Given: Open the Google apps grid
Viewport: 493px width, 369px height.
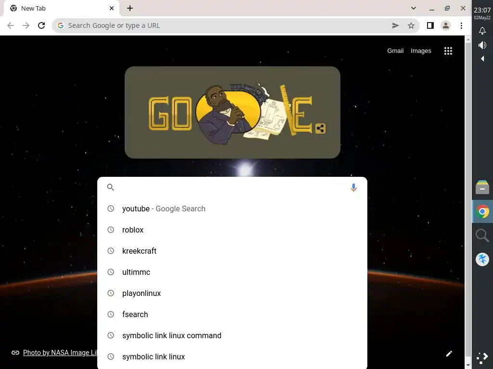Looking at the screenshot, I should click(448, 51).
